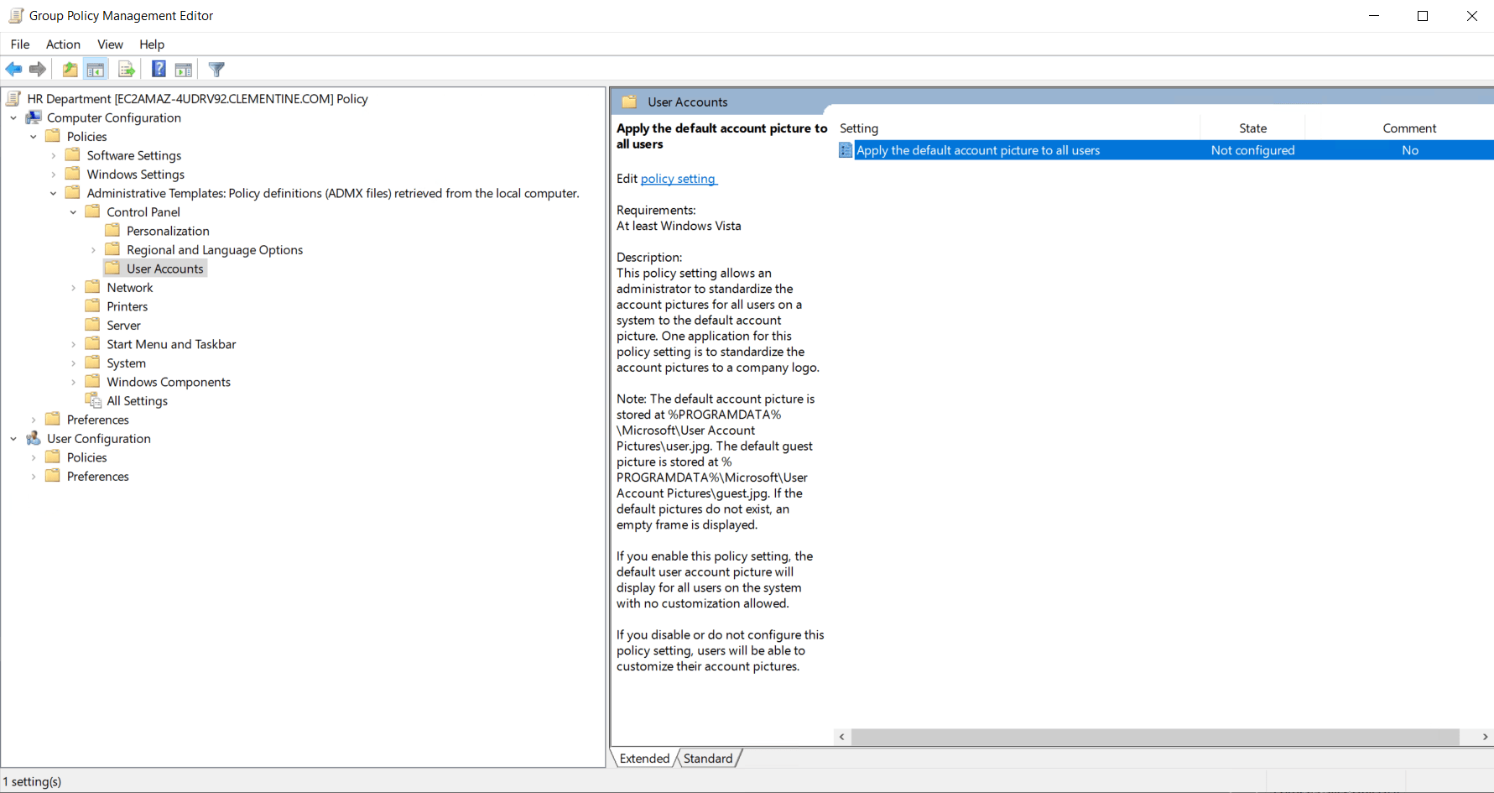This screenshot has width=1494, height=793.
Task: Switch to the Standard tab
Action: click(707, 758)
